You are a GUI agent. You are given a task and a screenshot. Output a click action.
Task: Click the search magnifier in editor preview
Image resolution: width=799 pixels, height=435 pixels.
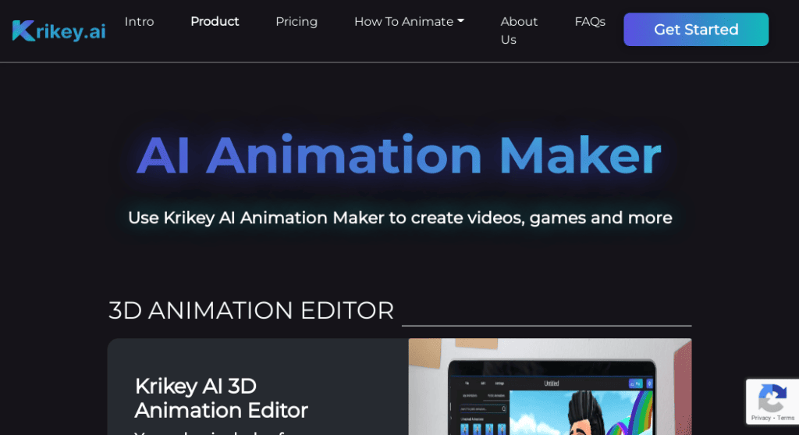point(504,408)
